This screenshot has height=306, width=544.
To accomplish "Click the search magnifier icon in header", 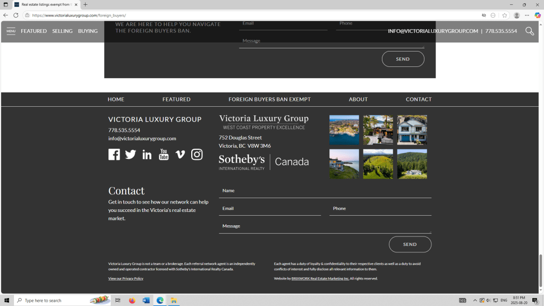I will point(529,31).
